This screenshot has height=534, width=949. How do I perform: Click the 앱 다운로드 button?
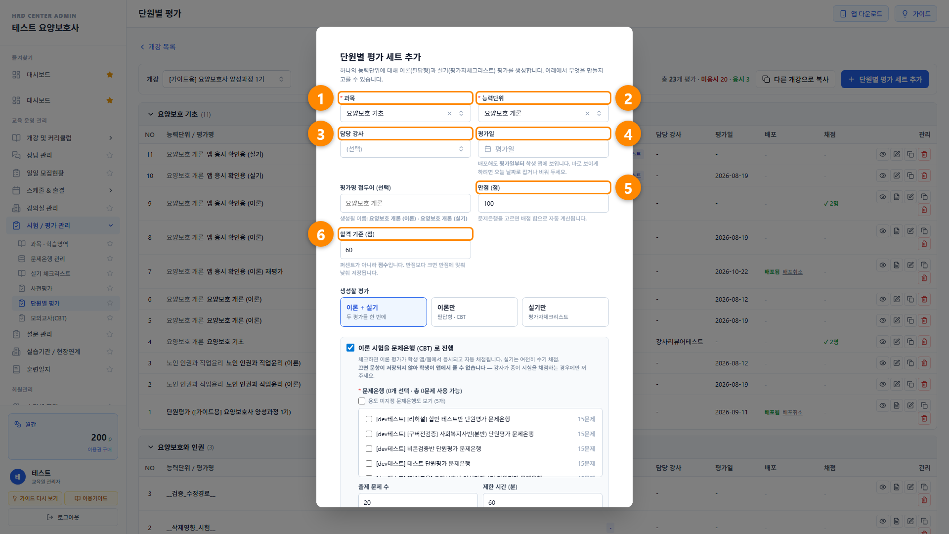pos(861,14)
